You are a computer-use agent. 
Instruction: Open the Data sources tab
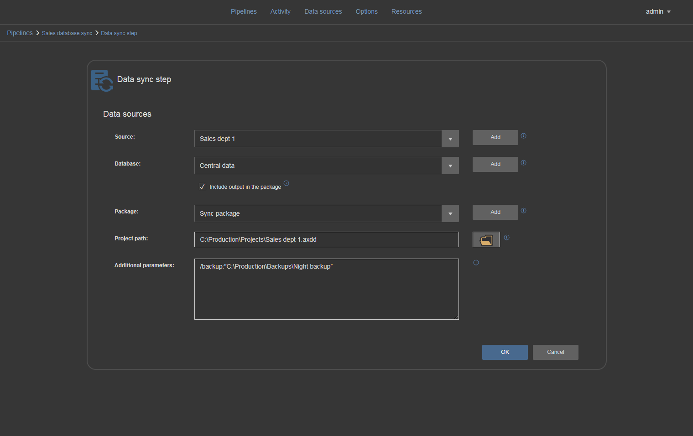323,11
